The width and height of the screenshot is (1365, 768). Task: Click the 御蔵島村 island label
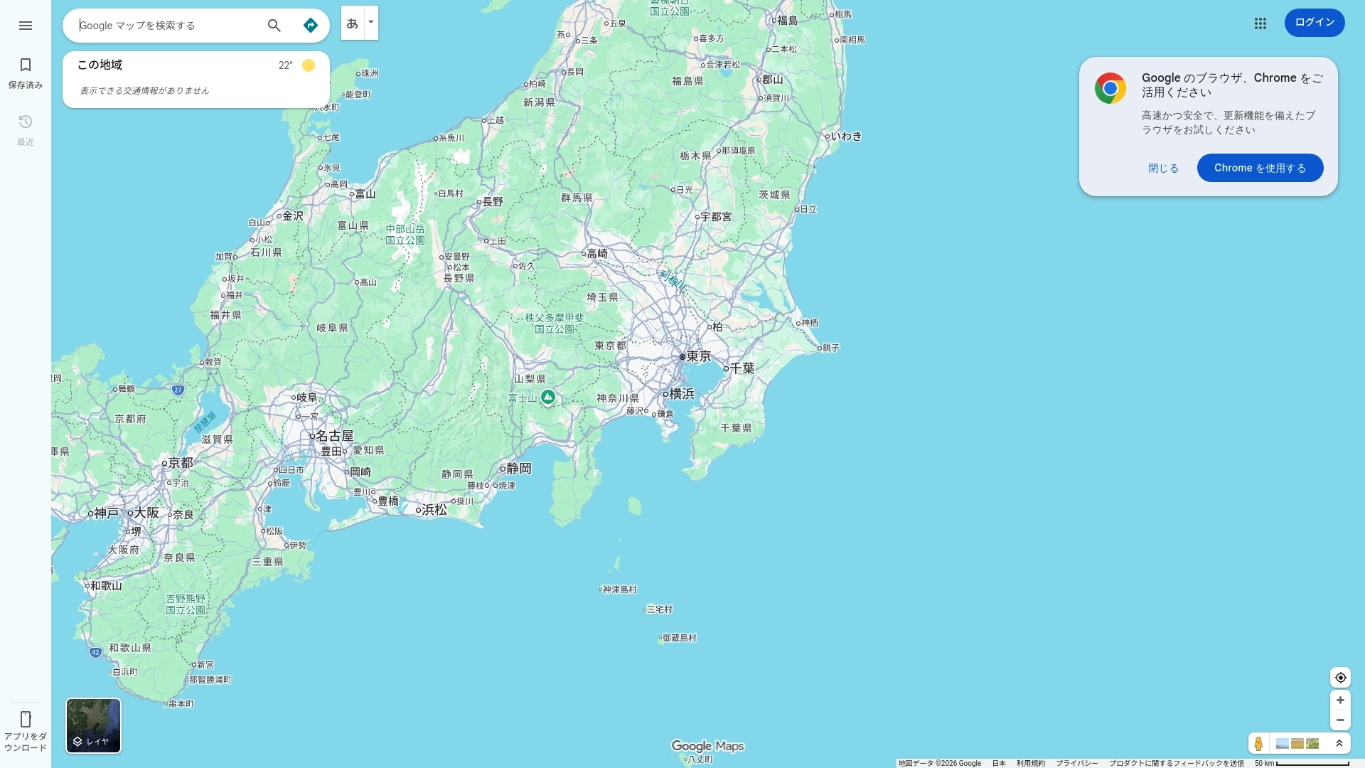[680, 638]
